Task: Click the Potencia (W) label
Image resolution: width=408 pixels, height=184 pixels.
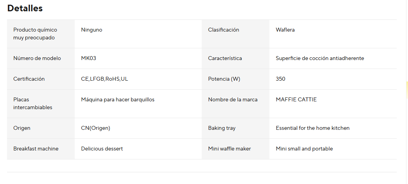Action: 224,79
